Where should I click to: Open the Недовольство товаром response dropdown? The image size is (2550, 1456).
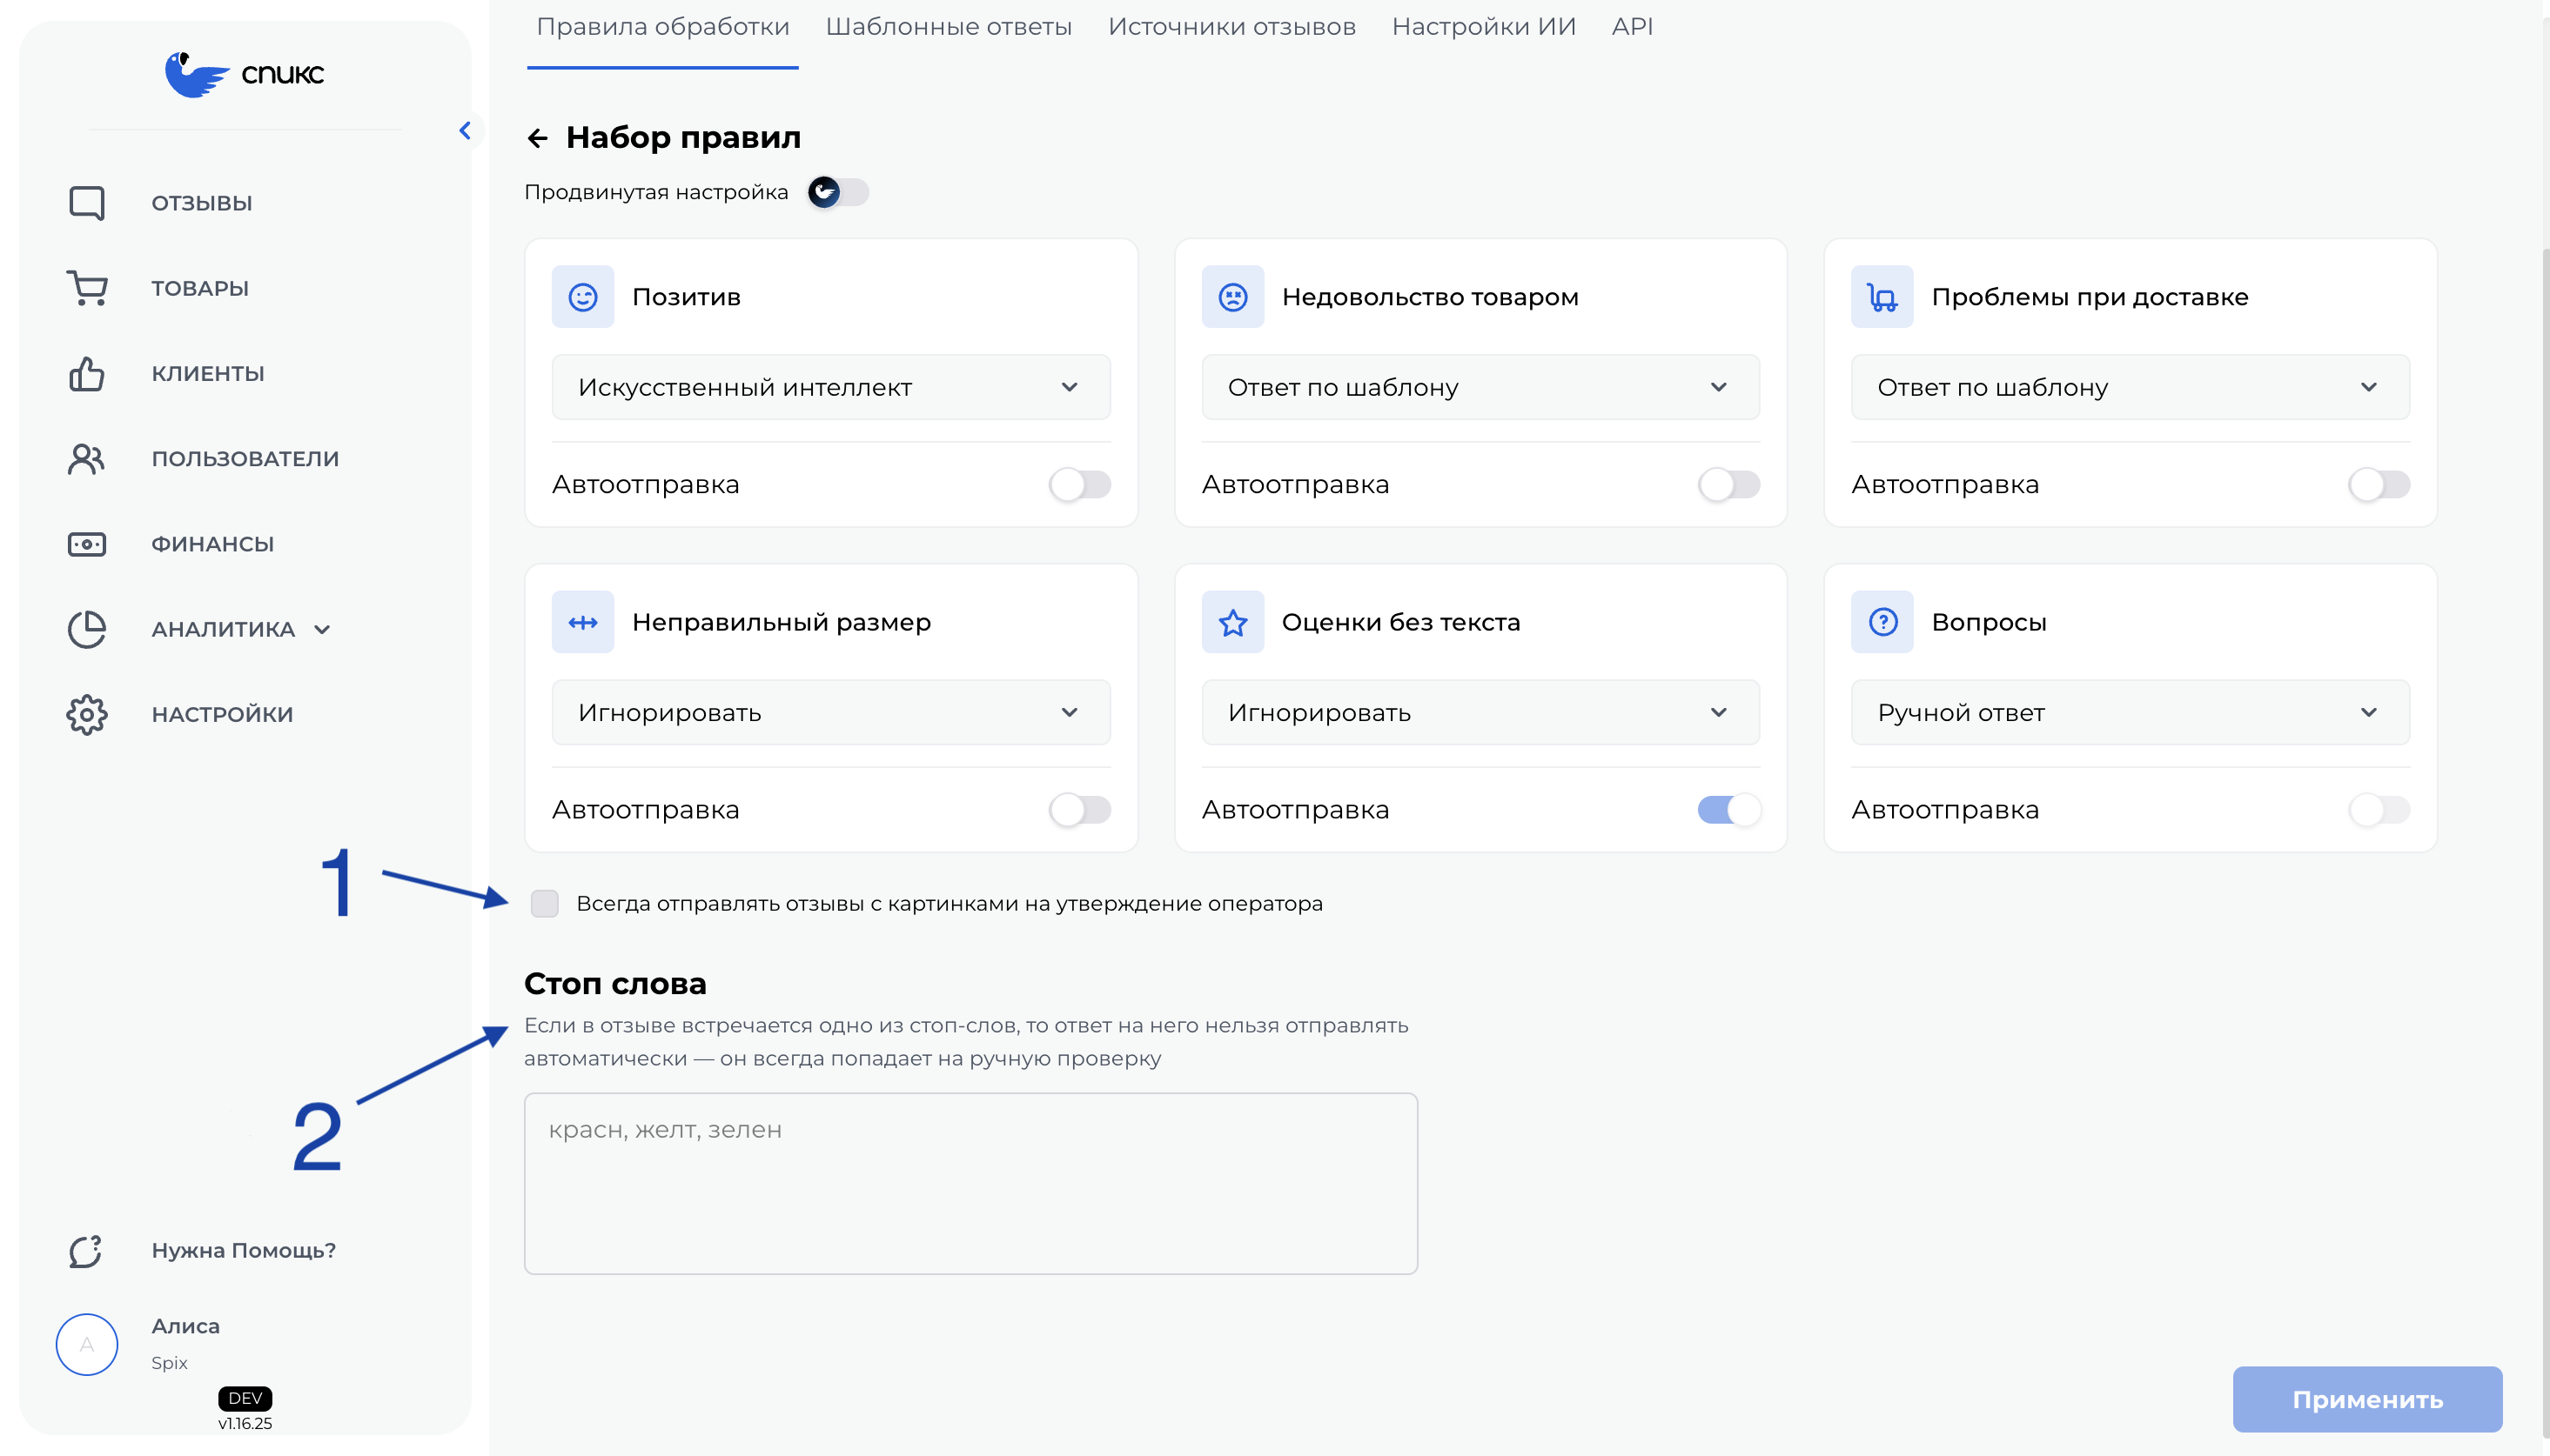point(1480,387)
